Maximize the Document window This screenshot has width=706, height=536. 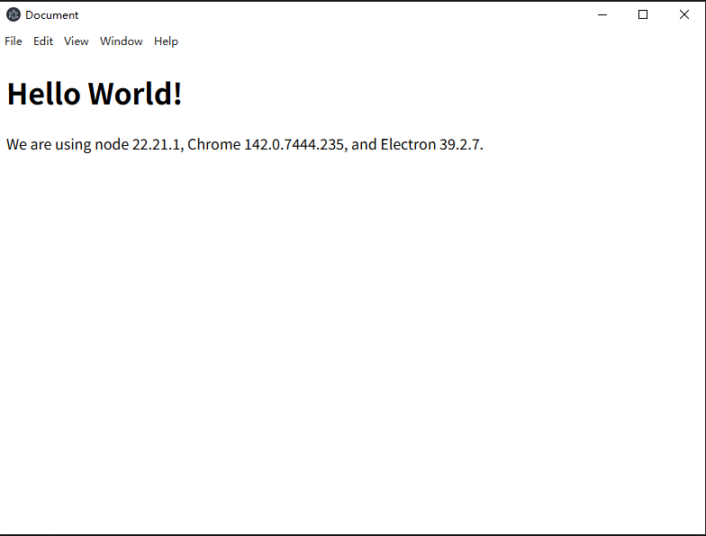[x=643, y=14]
